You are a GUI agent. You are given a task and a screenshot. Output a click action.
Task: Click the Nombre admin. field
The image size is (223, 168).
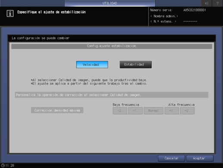pos(164,16)
